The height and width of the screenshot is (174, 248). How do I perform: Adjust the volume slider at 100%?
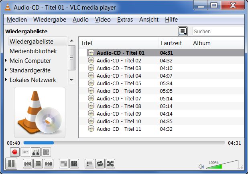(x=222, y=165)
